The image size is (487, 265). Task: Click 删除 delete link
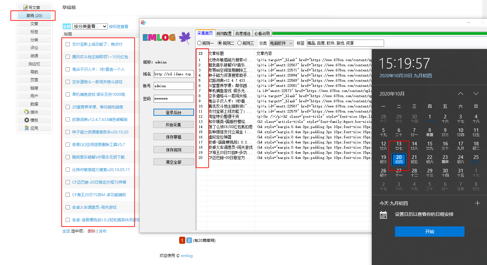click(x=91, y=231)
